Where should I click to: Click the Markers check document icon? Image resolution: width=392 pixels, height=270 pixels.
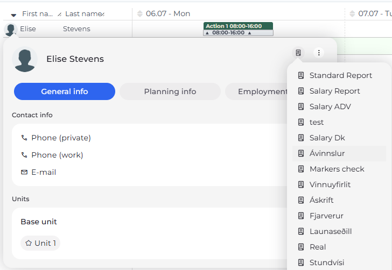(301, 169)
